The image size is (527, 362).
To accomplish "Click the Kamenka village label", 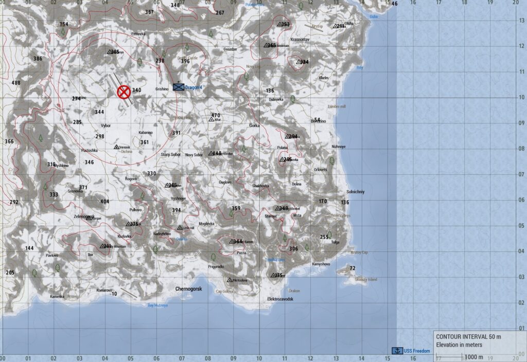I will [x=57, y=297].
